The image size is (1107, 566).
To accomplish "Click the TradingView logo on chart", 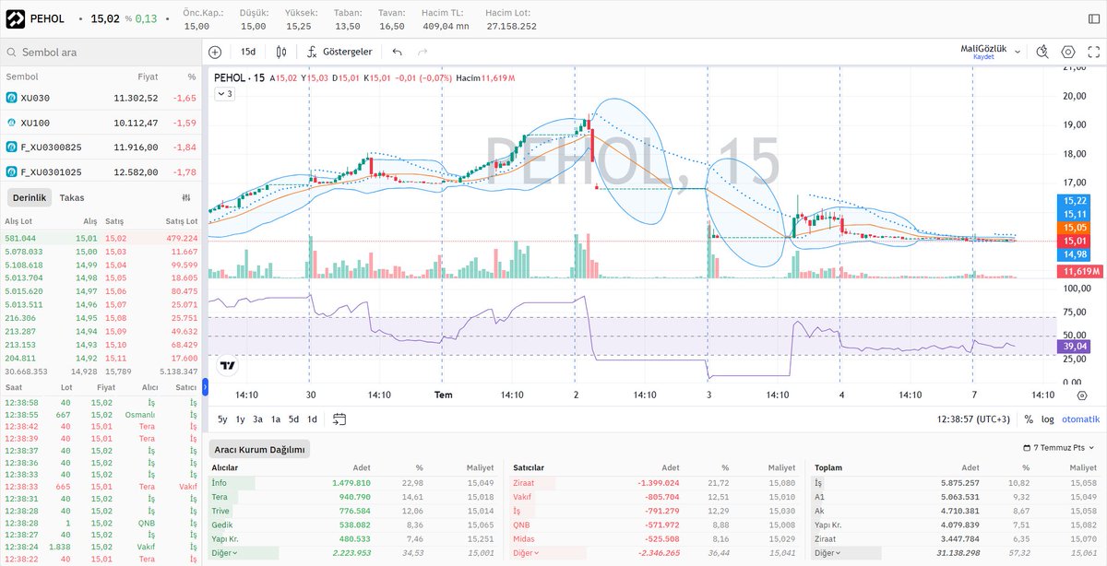I will (228, 365).
